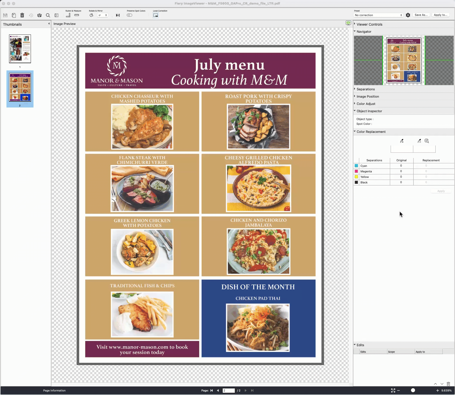The height and width of the screenshot is (395, 455).
Task: Click the Black color swatch
Action: tap(356, 182)
